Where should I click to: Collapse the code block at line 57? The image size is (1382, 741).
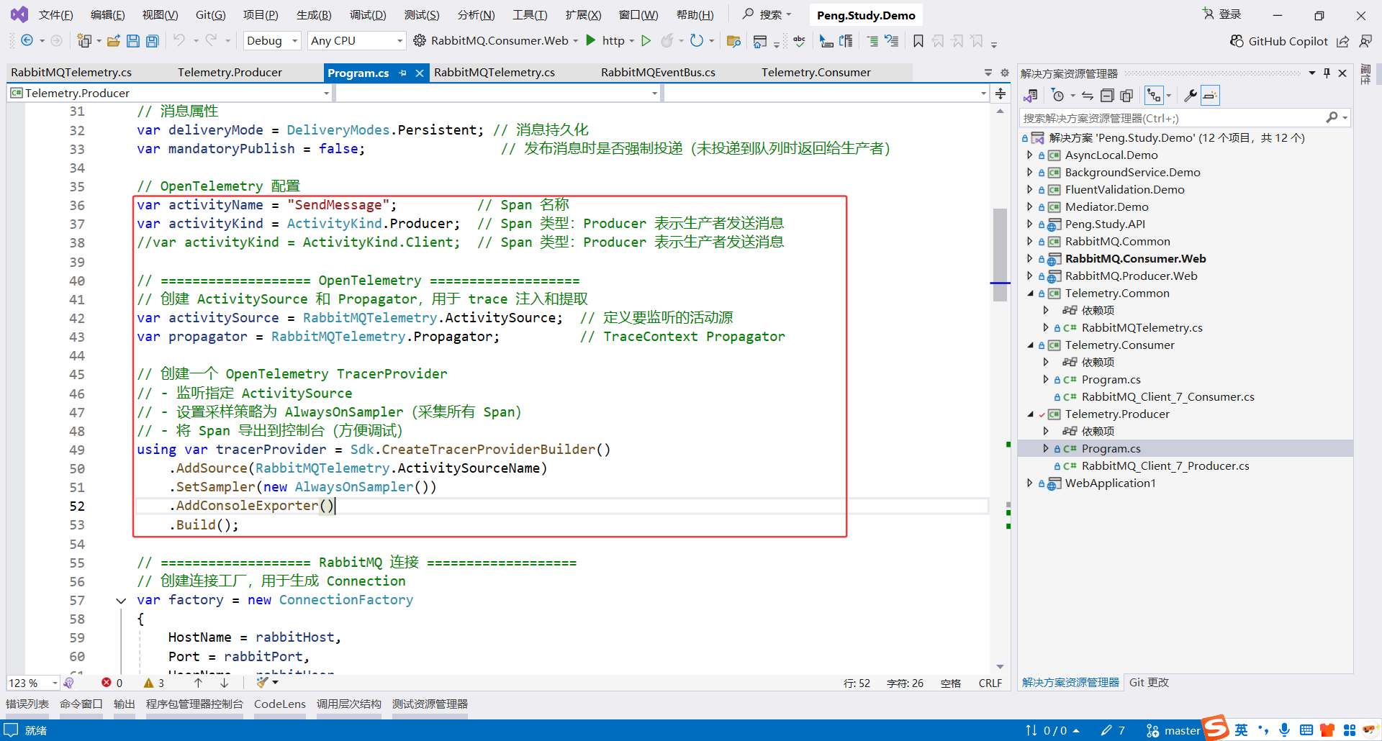tap(121, 601)
